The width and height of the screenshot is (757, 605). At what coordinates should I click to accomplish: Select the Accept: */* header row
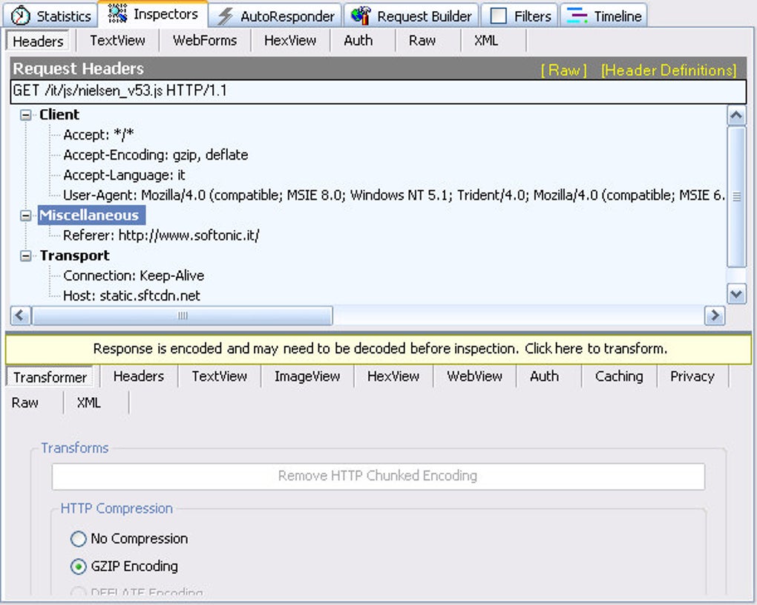tap(99, 134)
